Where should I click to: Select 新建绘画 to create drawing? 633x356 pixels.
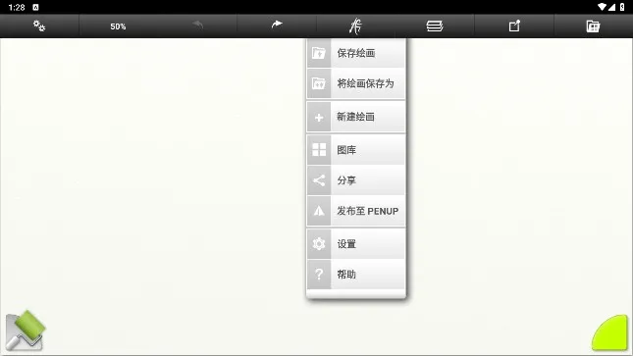(355, 117)
